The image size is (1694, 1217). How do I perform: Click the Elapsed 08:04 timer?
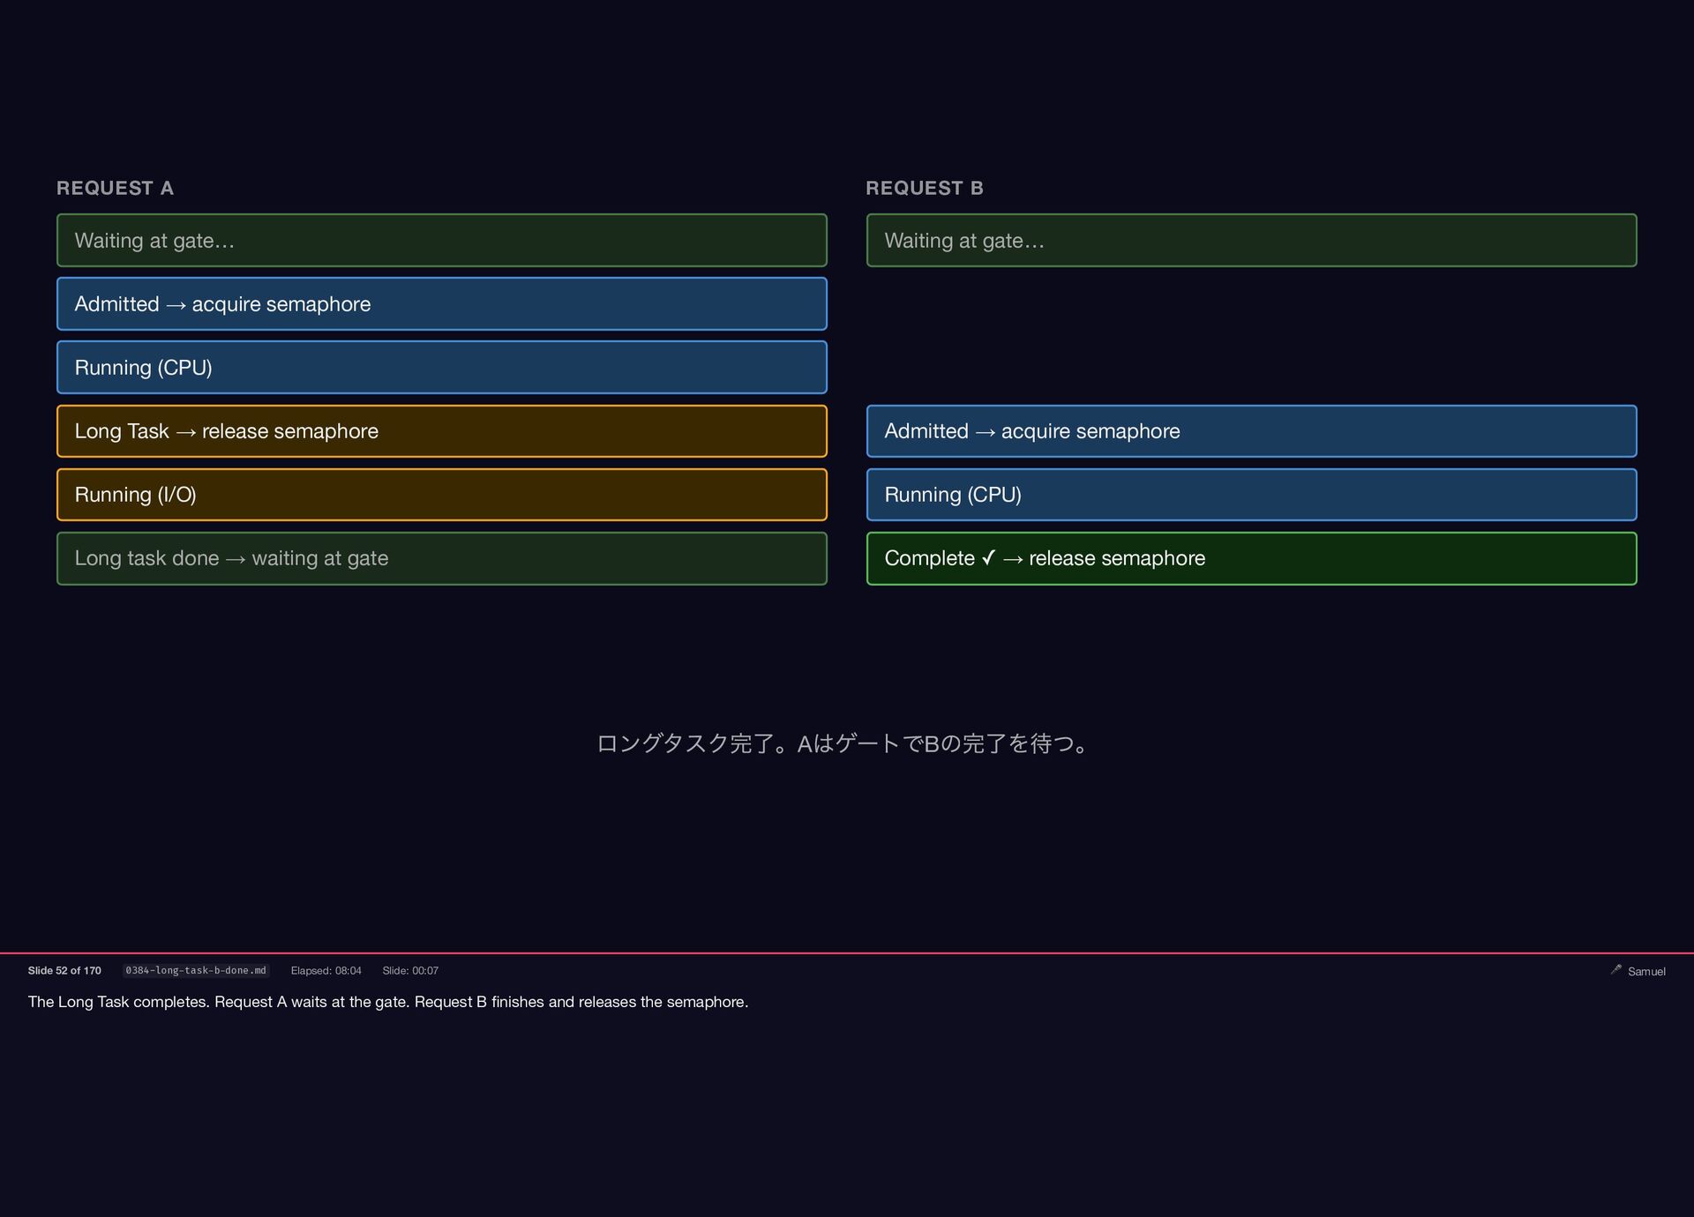tap(326, 970)
